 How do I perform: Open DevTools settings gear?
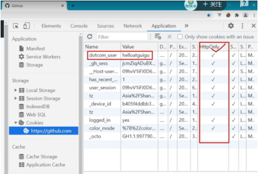coord(231,26)
